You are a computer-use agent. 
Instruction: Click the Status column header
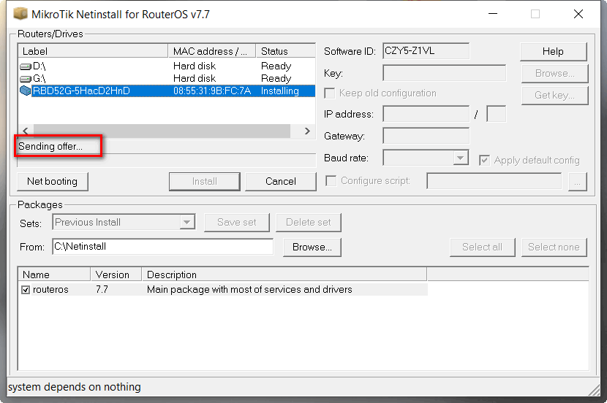pos(286,51)
